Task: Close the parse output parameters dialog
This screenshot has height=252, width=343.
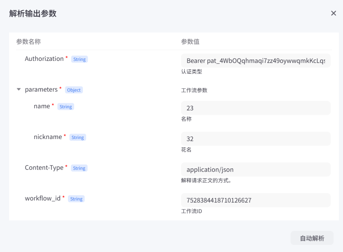Action: coord(333,13)
